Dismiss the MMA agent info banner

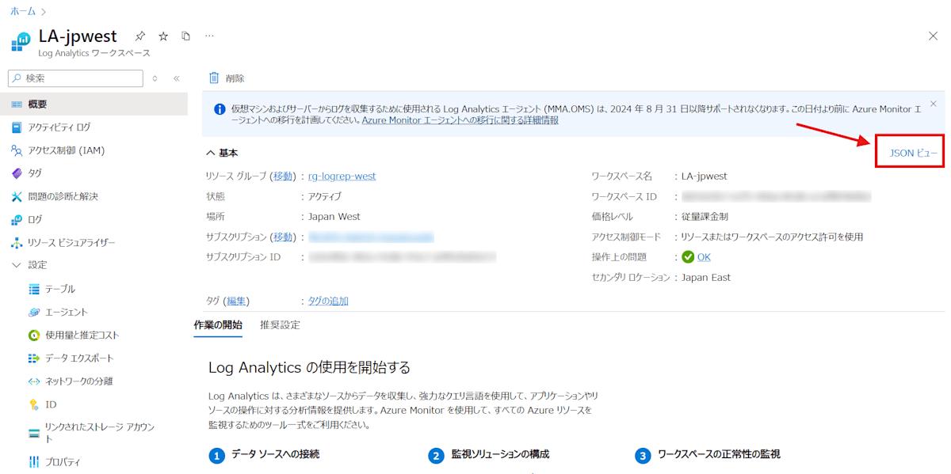[x=933, y=104]
